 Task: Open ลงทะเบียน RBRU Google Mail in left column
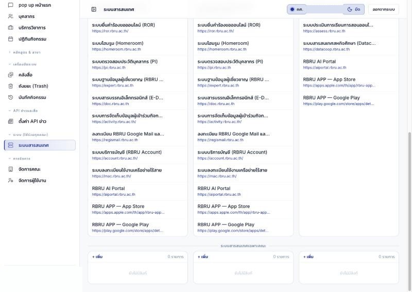(138, 136)
